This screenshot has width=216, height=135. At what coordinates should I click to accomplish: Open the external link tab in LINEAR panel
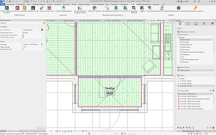(x=188, y=24)
